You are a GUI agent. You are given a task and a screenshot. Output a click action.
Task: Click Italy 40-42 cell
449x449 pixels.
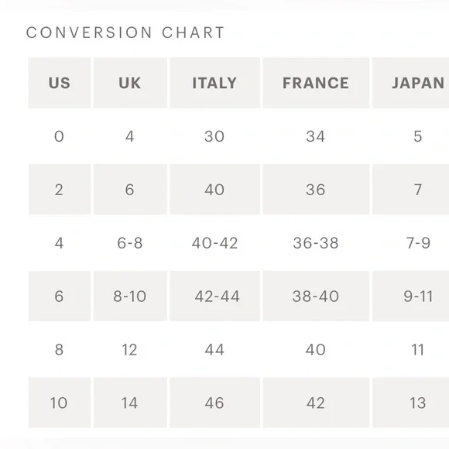point(214,243)
